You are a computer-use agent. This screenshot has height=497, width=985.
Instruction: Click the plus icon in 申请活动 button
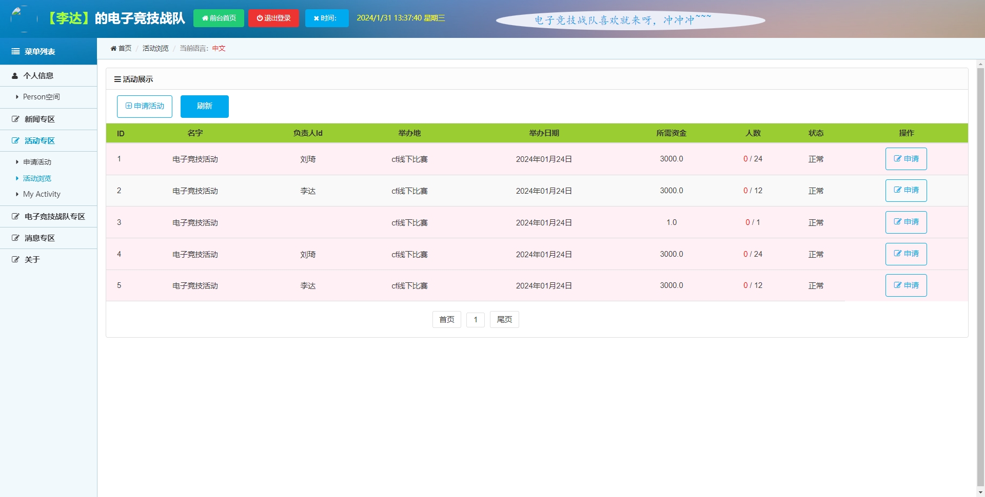pyautogui.click(x=129, y=106)
